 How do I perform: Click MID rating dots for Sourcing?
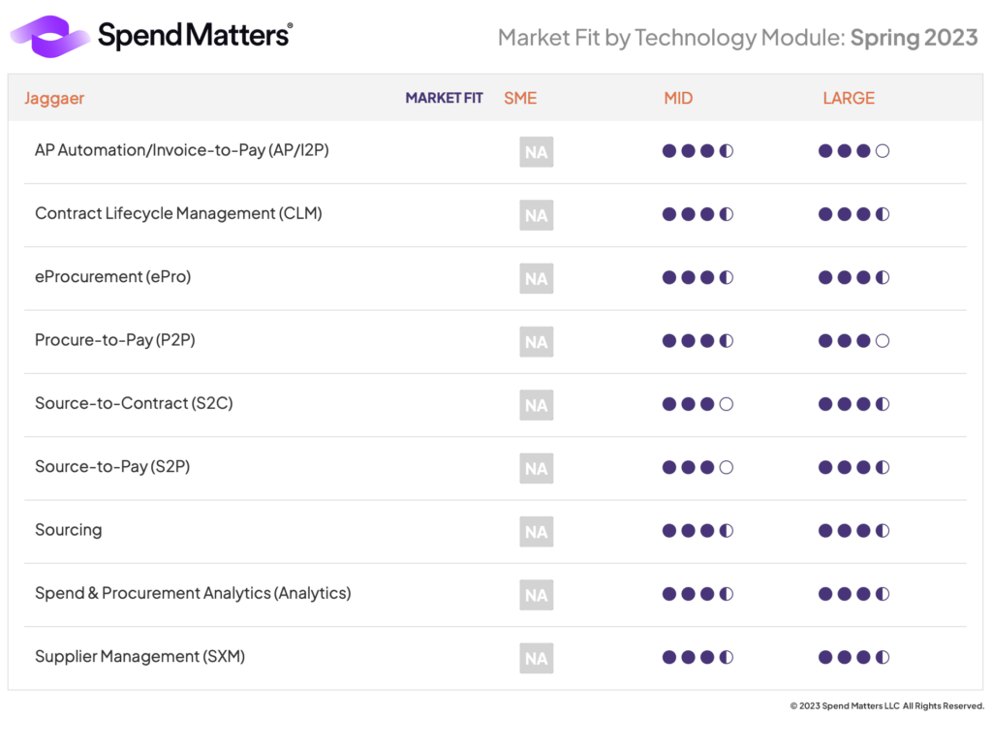[x=697, y=530]
